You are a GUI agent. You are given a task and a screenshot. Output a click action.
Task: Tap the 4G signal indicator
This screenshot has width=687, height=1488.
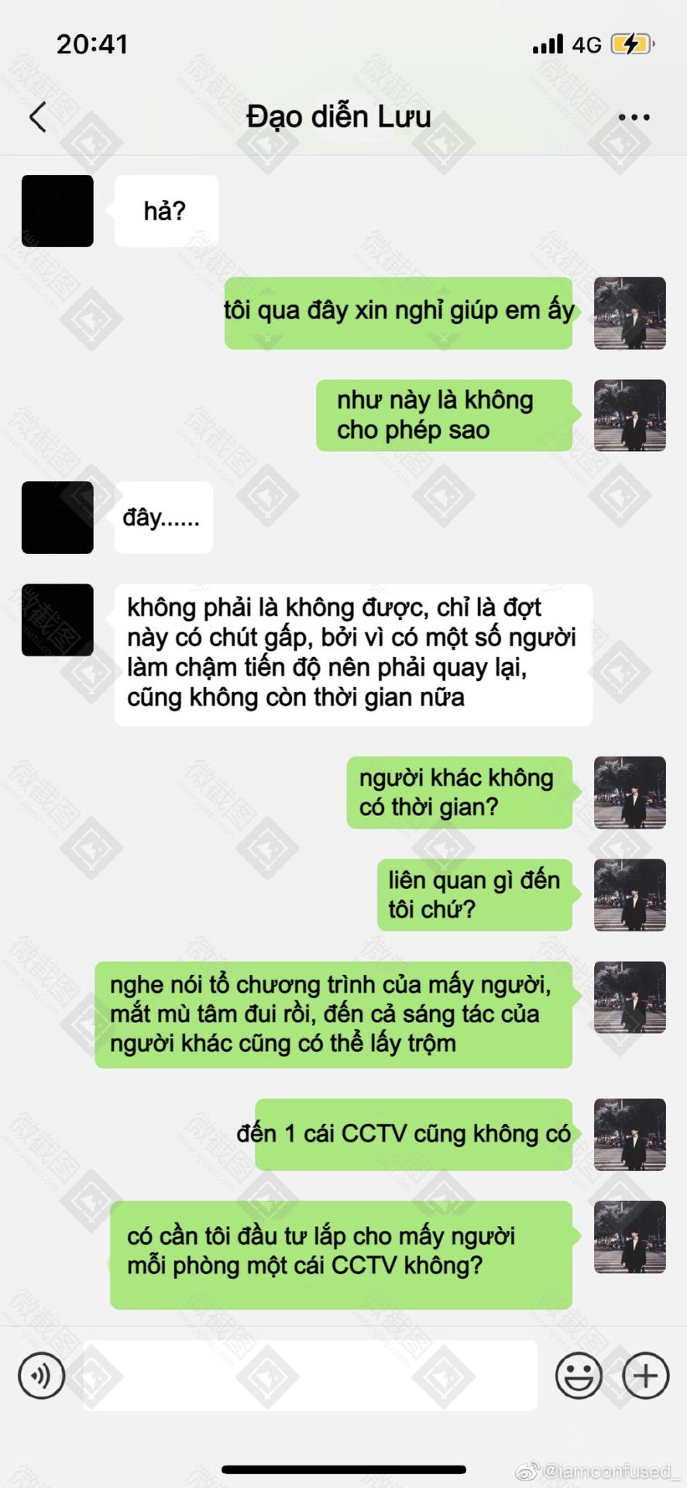587,44
